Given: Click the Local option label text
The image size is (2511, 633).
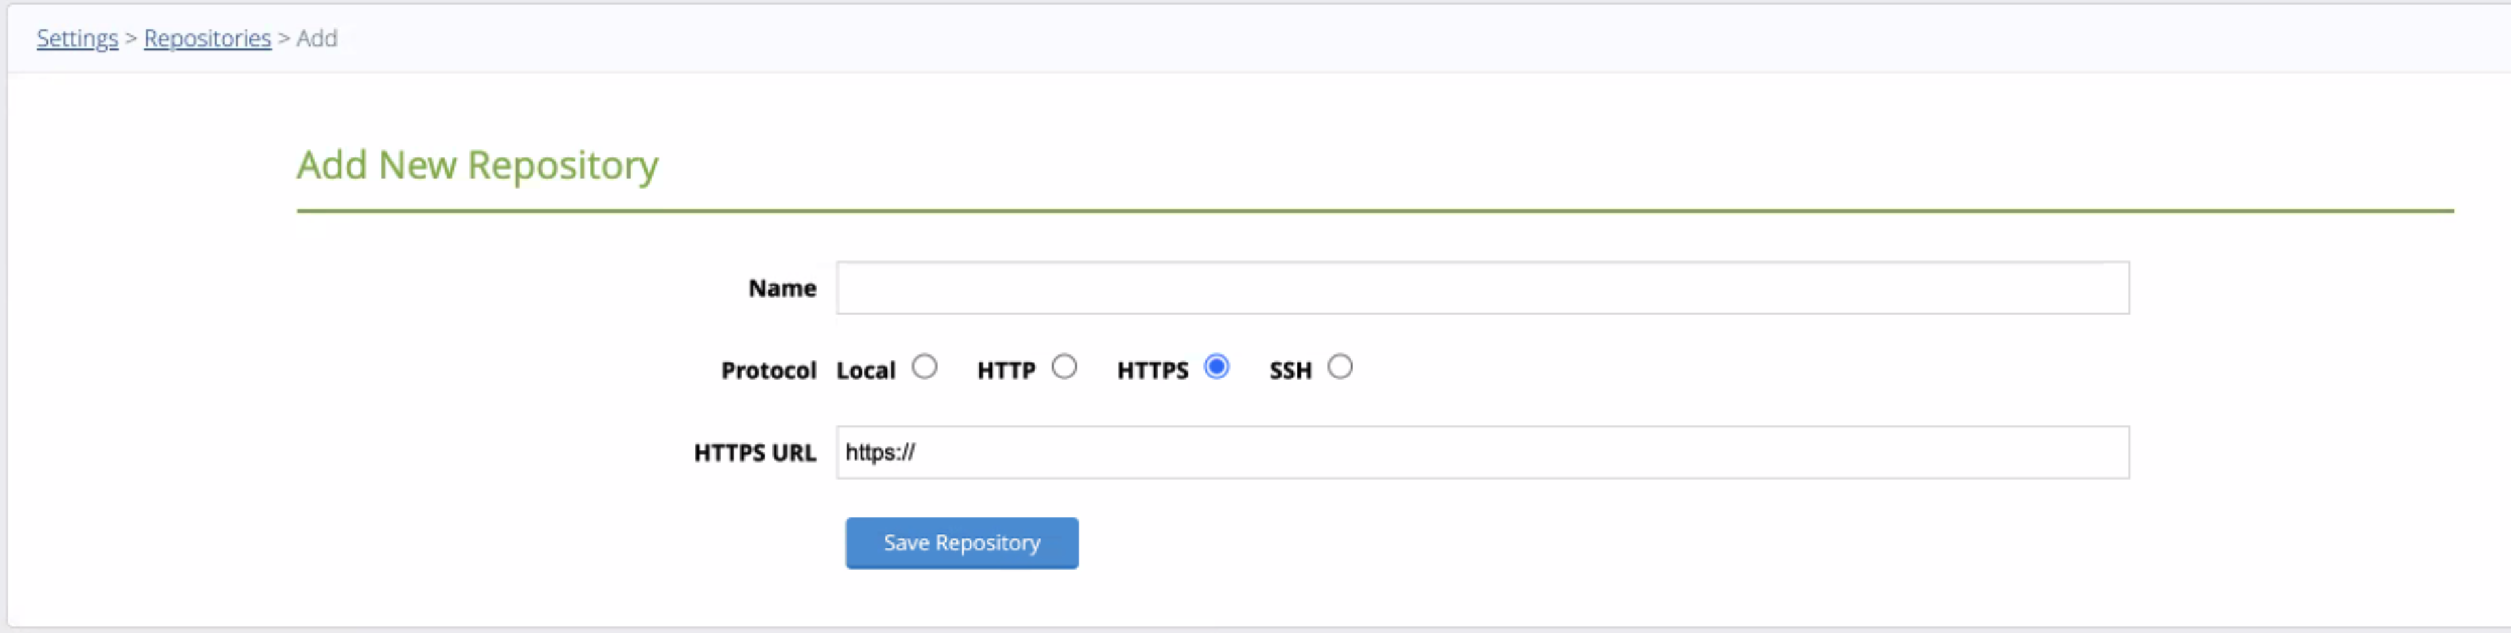Looking at the screenshot, I should [x=866, y=371].
